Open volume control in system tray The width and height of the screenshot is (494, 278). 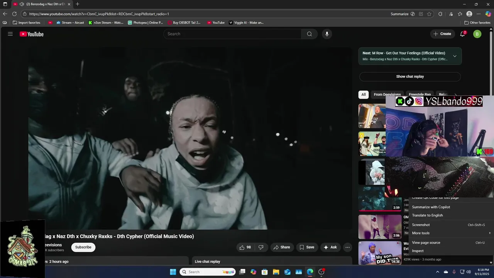[x=469, y=272]
